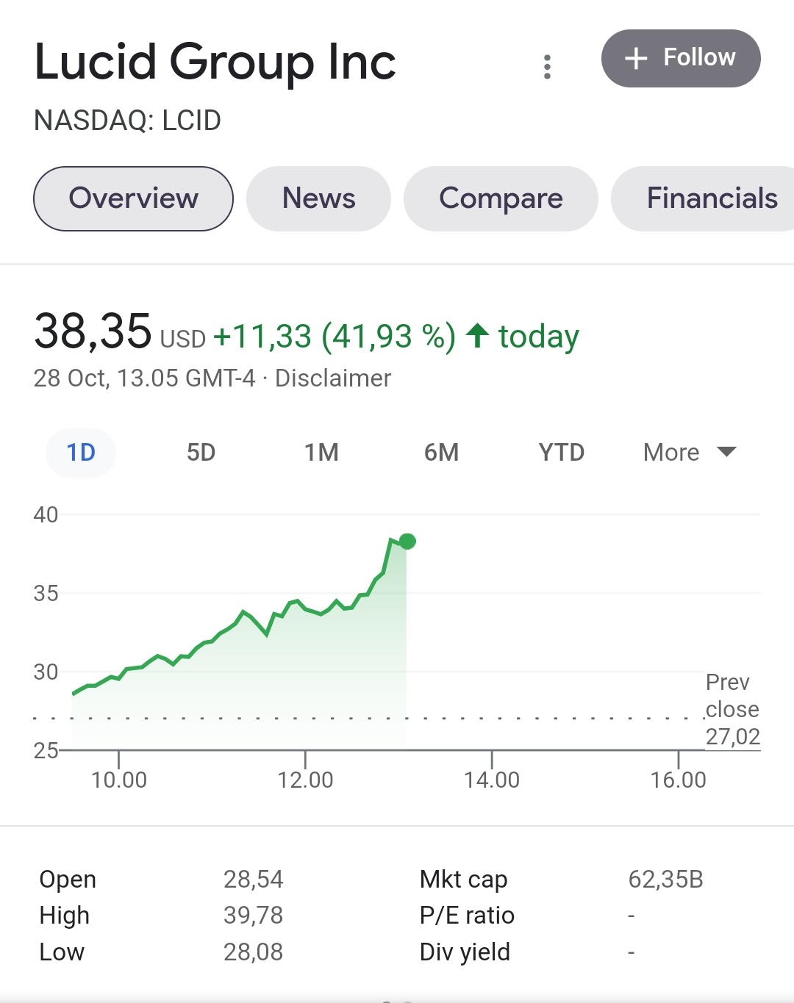Image resolution: width=794 pixels, height=1003 pixels.
Task: Click the Prev close 27,02 label
Action: click(x=732, y=709)
